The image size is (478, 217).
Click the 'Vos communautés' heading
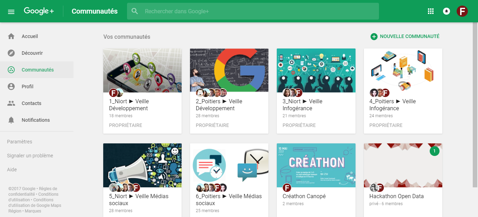tap(127, 37)
